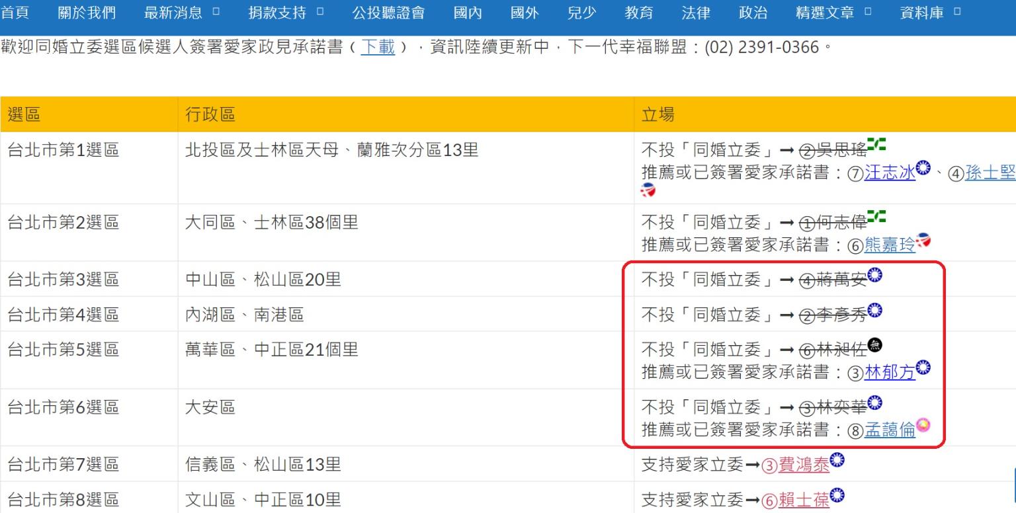Expand the 資料庫 menu
Image resolution: width=1016 pixels, height=513 pixels.
point(929,13)
